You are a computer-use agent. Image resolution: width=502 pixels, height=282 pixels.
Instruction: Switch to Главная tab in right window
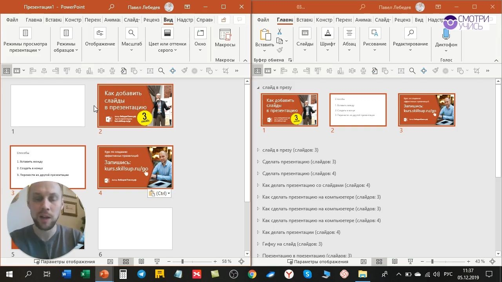[285, 20]
